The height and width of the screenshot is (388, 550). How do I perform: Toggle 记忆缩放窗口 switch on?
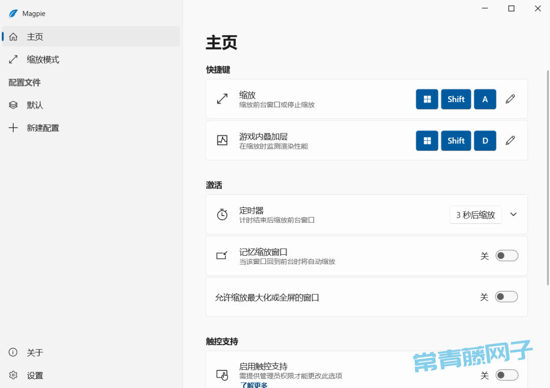[507, 256]
